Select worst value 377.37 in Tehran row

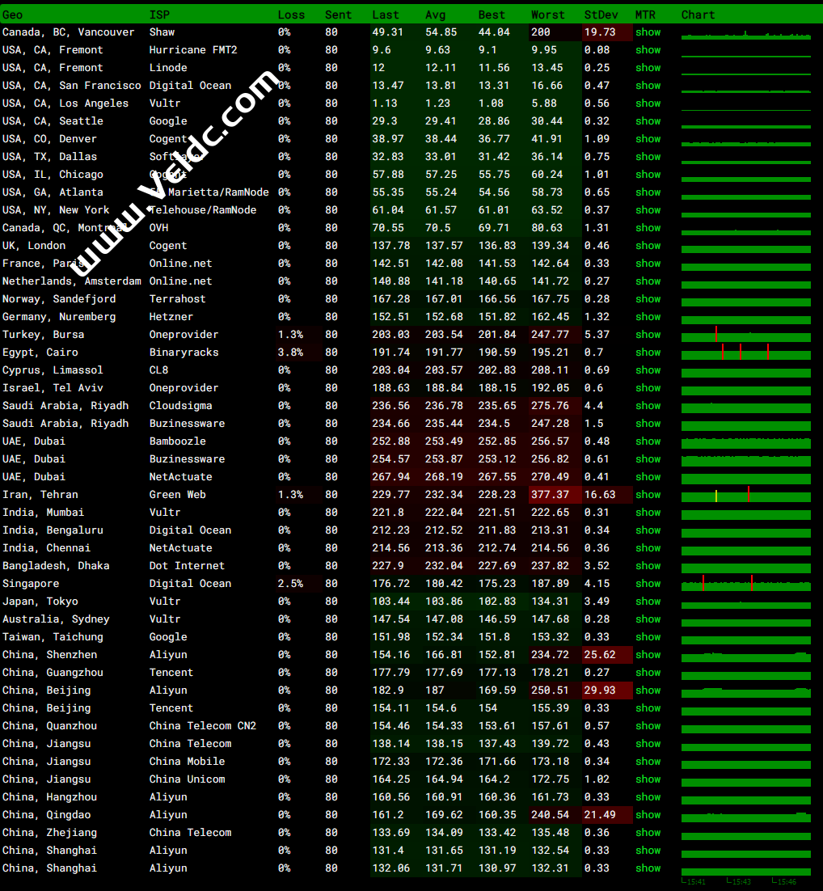[550, 494]
